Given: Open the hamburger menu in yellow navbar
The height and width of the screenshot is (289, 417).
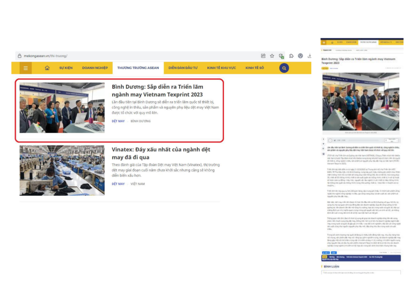Looking at the screenshot, I should 25,68.
